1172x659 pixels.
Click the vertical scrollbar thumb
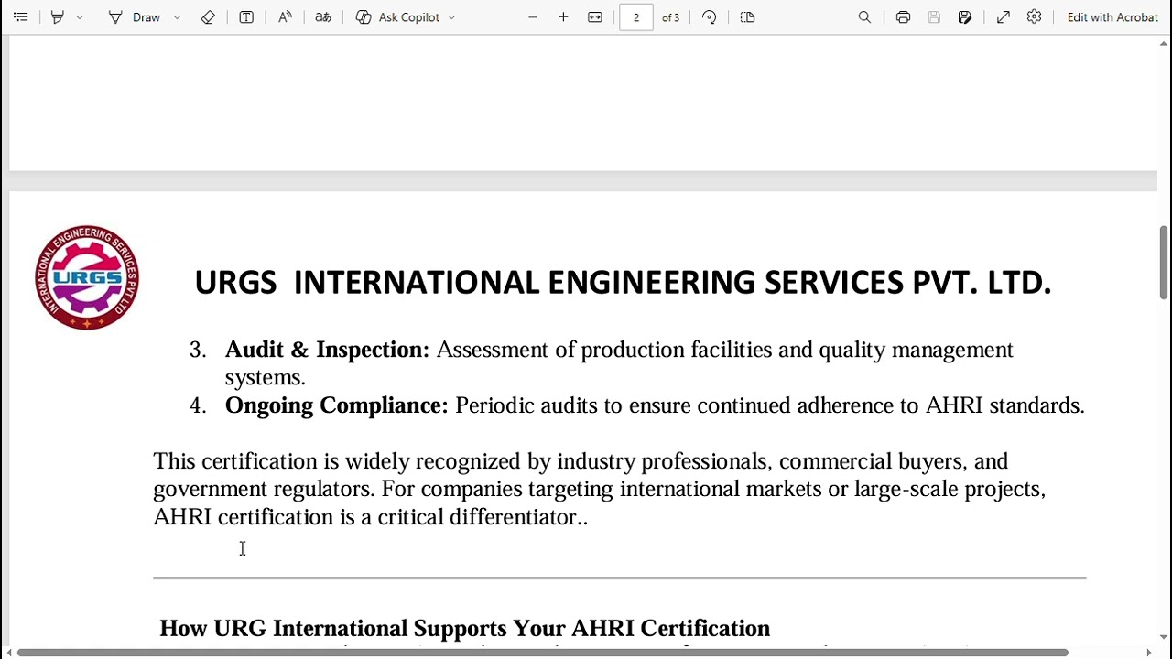click(1163, 262)
